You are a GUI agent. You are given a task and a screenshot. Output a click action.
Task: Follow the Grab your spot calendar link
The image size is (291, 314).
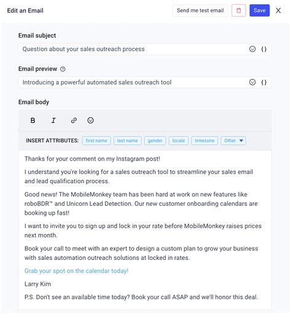76,271
